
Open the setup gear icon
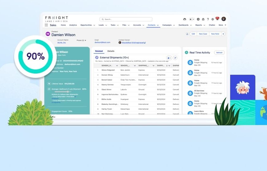click(212, 19)
